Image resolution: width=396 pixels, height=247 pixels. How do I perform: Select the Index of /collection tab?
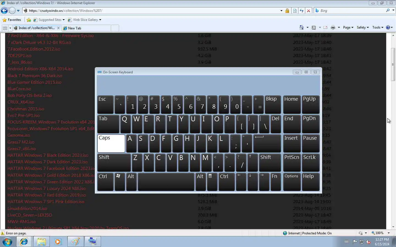37,28
